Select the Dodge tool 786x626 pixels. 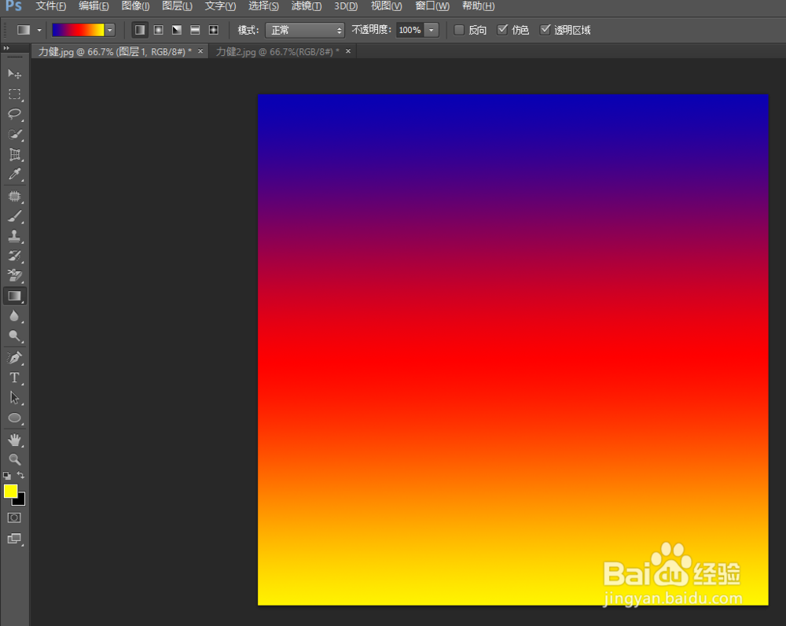14,336
